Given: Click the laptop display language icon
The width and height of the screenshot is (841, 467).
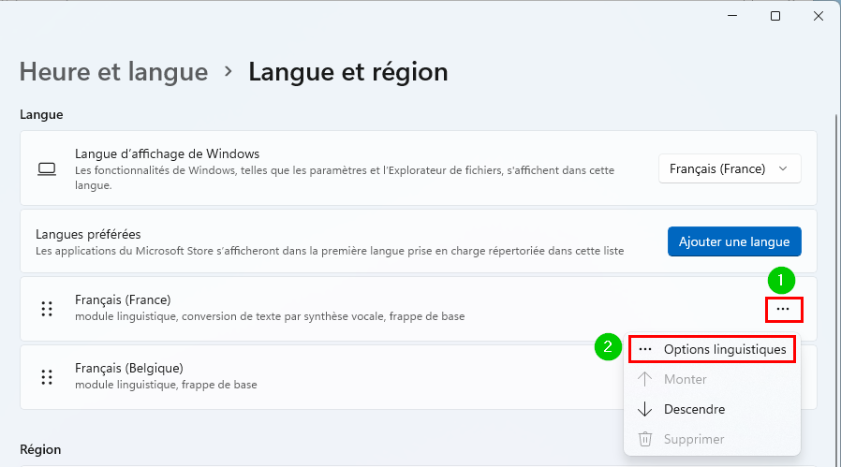Looking at the screenshot, I should [47, 168].
